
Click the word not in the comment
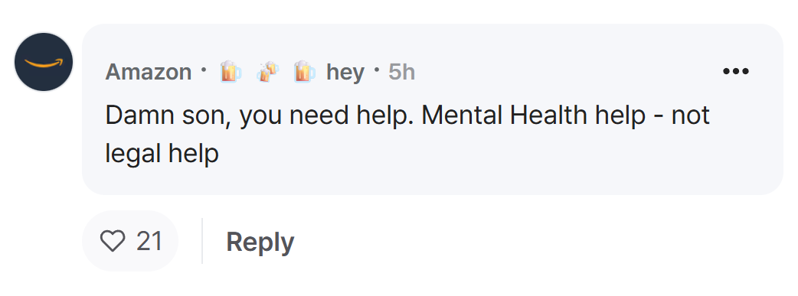pos(690,115)
